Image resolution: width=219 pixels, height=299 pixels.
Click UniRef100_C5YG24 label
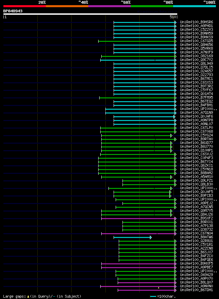click(196, 135)
